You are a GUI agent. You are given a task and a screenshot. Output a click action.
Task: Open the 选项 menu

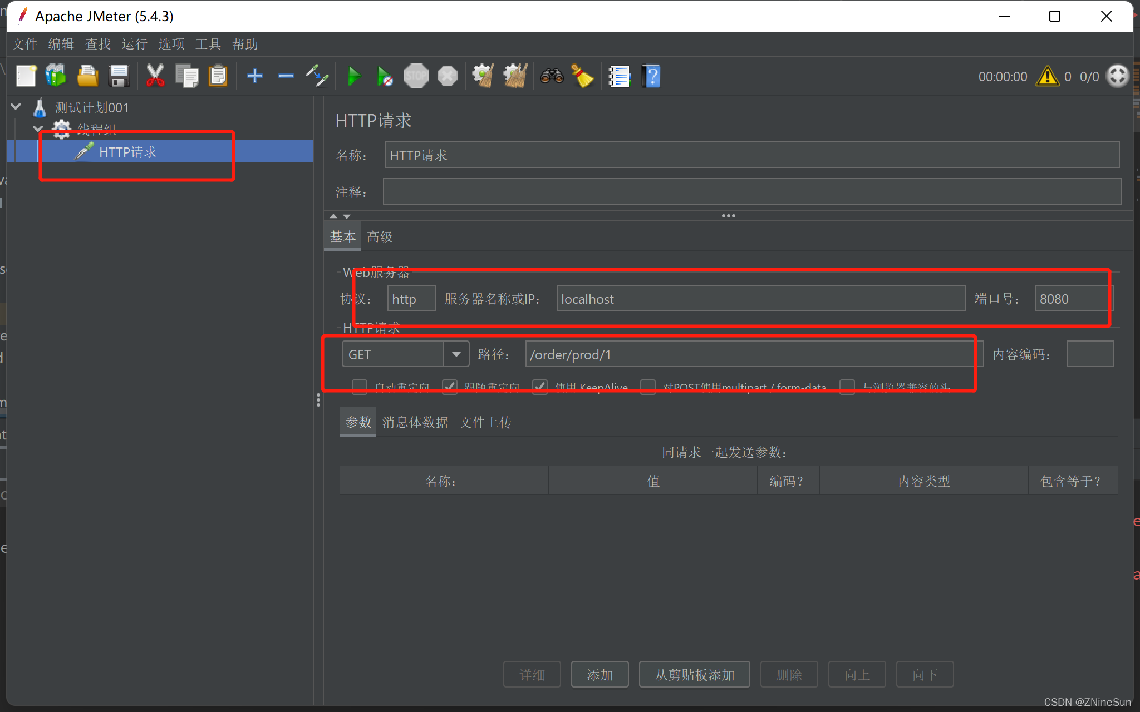coord(171,44)
